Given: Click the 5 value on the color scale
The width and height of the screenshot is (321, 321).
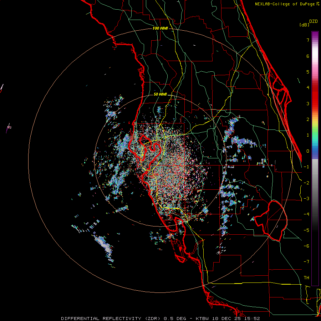Looking at the screenshot, I should [308, 72].
